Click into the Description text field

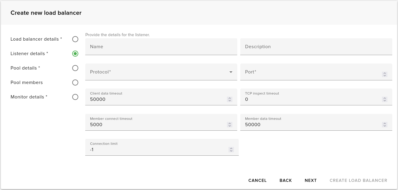click(316, 47)
